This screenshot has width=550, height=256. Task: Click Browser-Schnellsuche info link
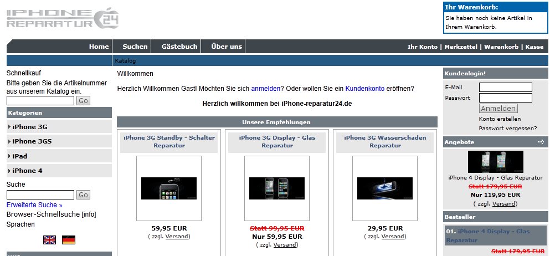click(x=89, y=214)
